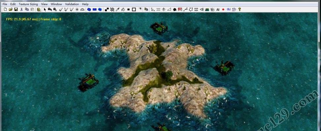Screen dimensions: 321x131
Task: Select the building object north of the island
Action: pos(159,28)
